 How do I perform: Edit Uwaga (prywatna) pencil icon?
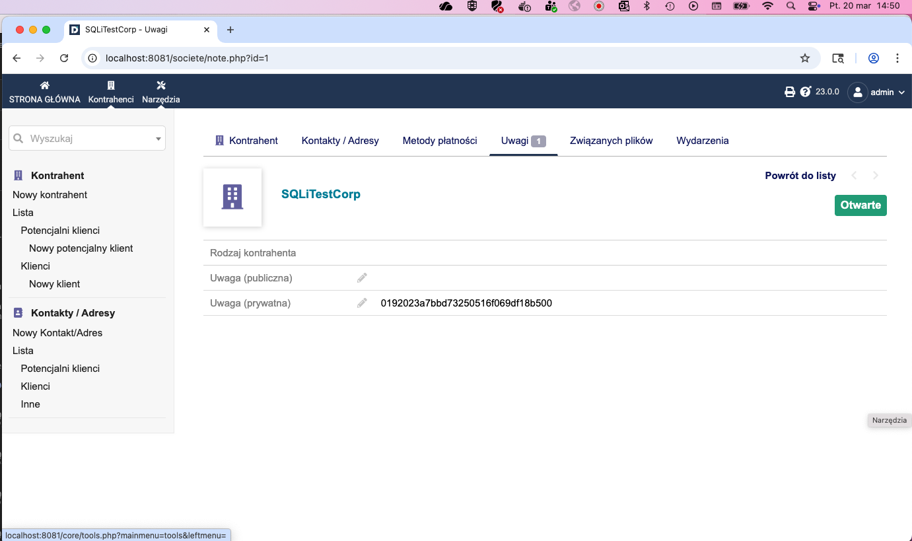[362, 303]
